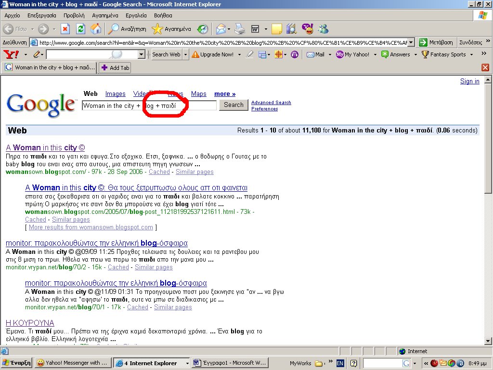Click the Yahoo! Y! logo
Screen dimensions: 493x370
pyautogui.click(x=11, y=55)
